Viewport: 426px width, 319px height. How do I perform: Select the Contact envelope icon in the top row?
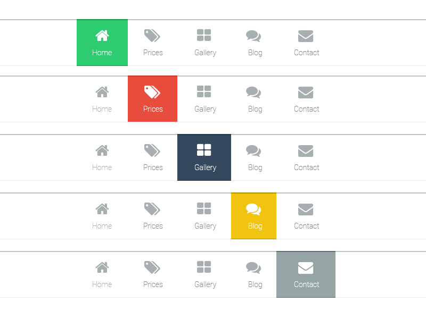306,36
